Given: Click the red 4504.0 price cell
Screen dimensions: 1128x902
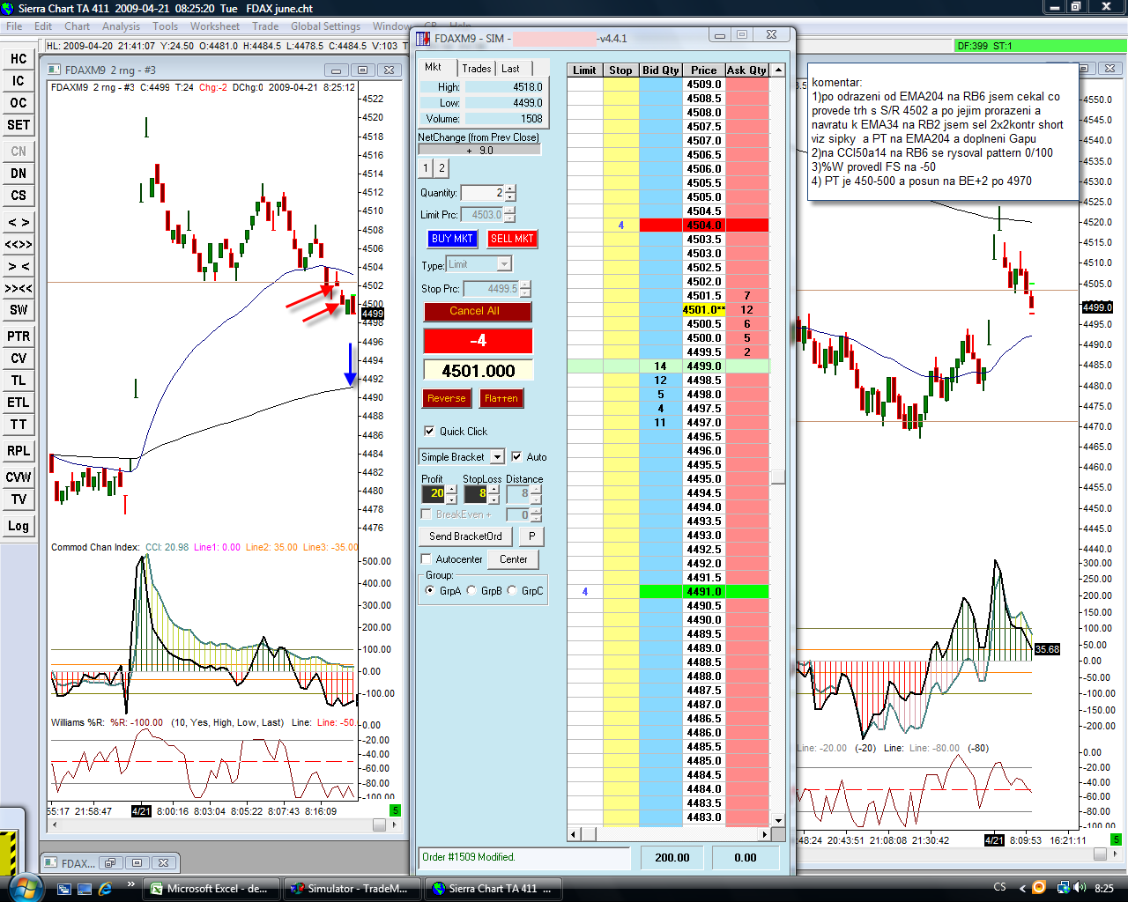Looking at the screenshot, I should pos(704,225).
